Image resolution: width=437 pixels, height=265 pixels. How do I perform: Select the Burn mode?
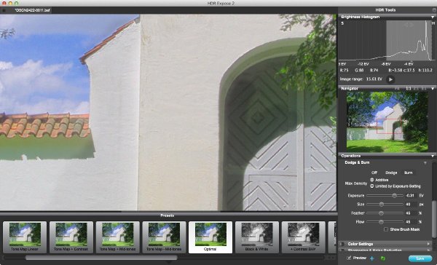click(x=409, y=173)
